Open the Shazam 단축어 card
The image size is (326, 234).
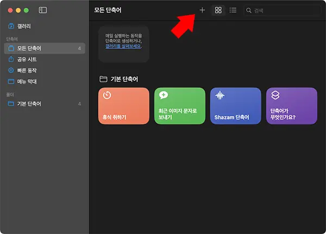(236, 106)
